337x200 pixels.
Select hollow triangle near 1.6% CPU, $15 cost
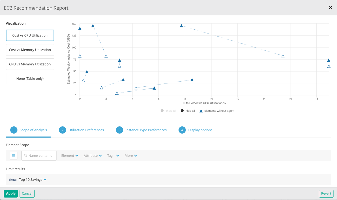(101, 88)
